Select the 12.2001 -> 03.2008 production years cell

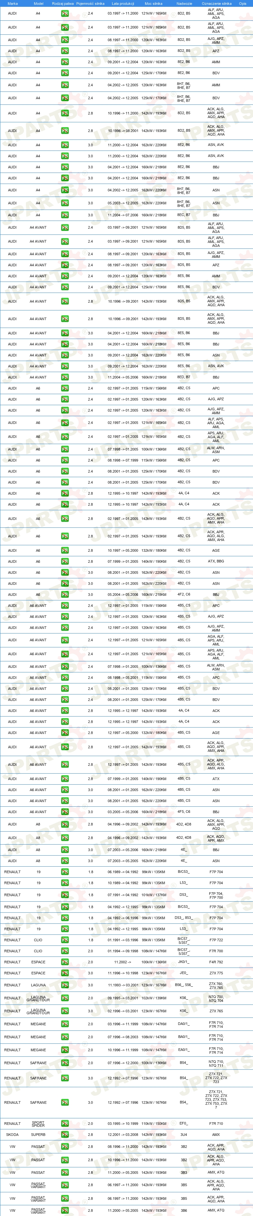[123, 1134]
